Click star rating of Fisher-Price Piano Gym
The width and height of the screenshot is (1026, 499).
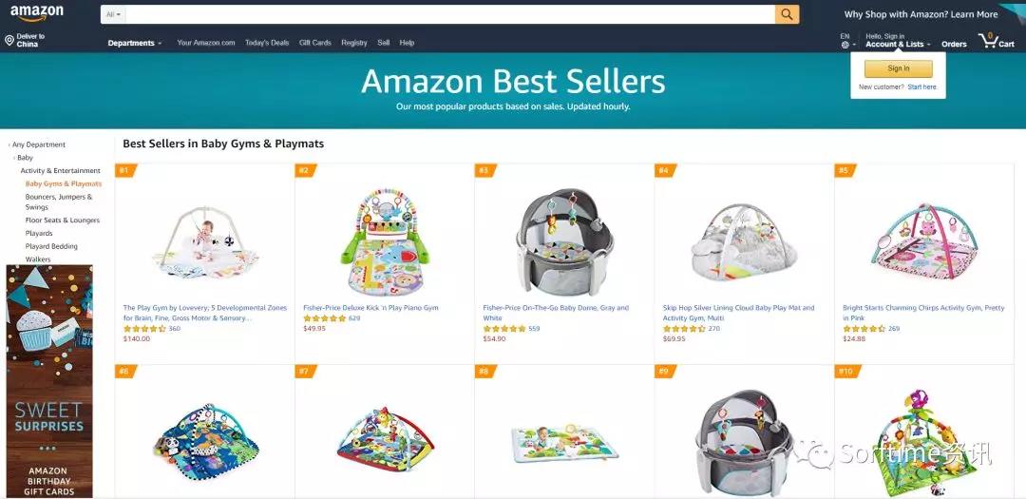(x=325, y=318)
